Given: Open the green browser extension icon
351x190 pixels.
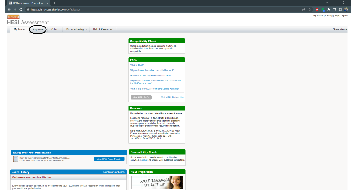Looking at the screenshot, I should click(x=323, y=9).
